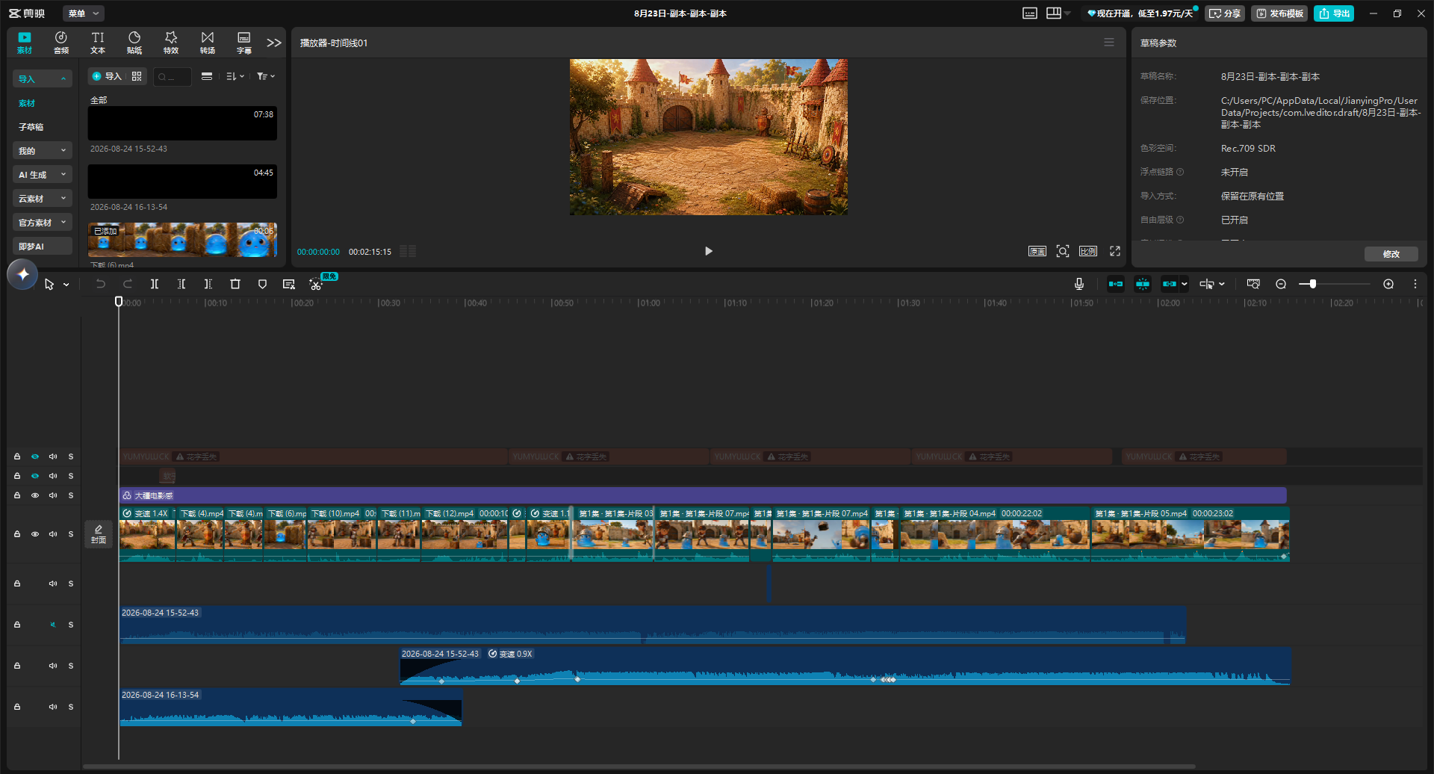Switch to the 字幕 captions tab
The height and width of the screenshot is (774, 1434).
(244, 43)
